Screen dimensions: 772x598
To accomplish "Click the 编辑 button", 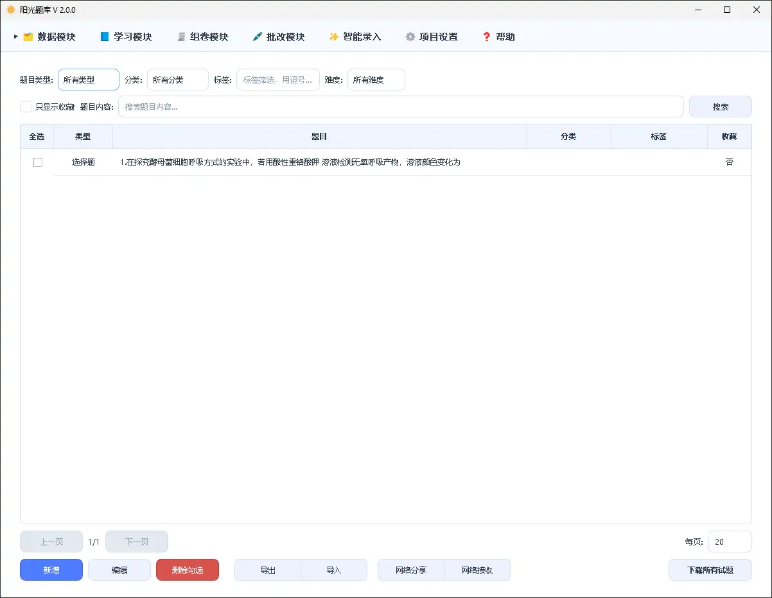I will click(119, 570).
